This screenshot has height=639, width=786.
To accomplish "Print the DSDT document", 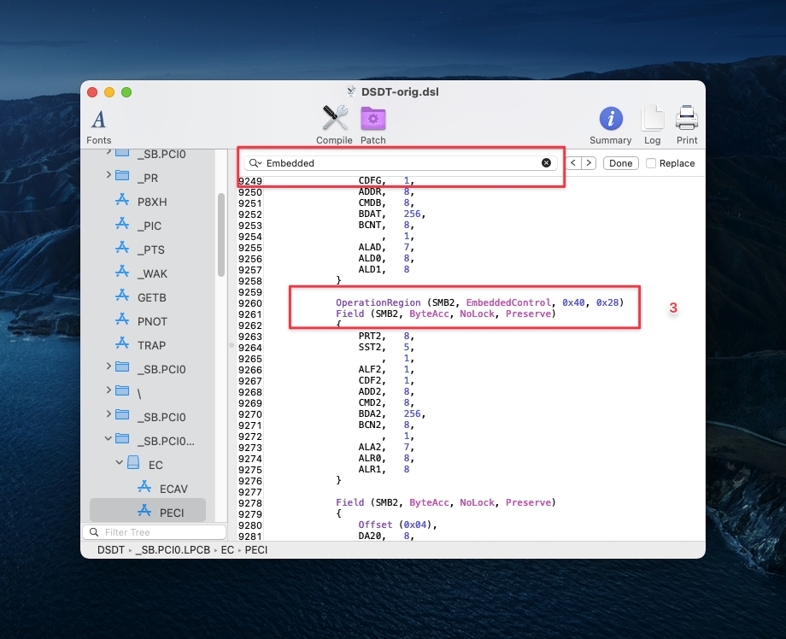I will tap(687, 125).
